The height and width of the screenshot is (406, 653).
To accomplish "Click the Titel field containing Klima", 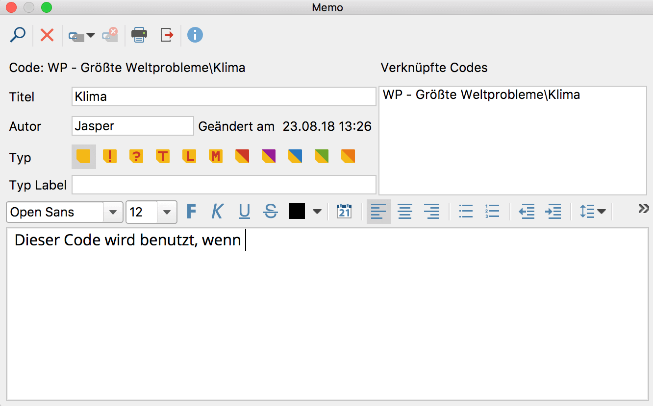I will click(x=224, y=96).
